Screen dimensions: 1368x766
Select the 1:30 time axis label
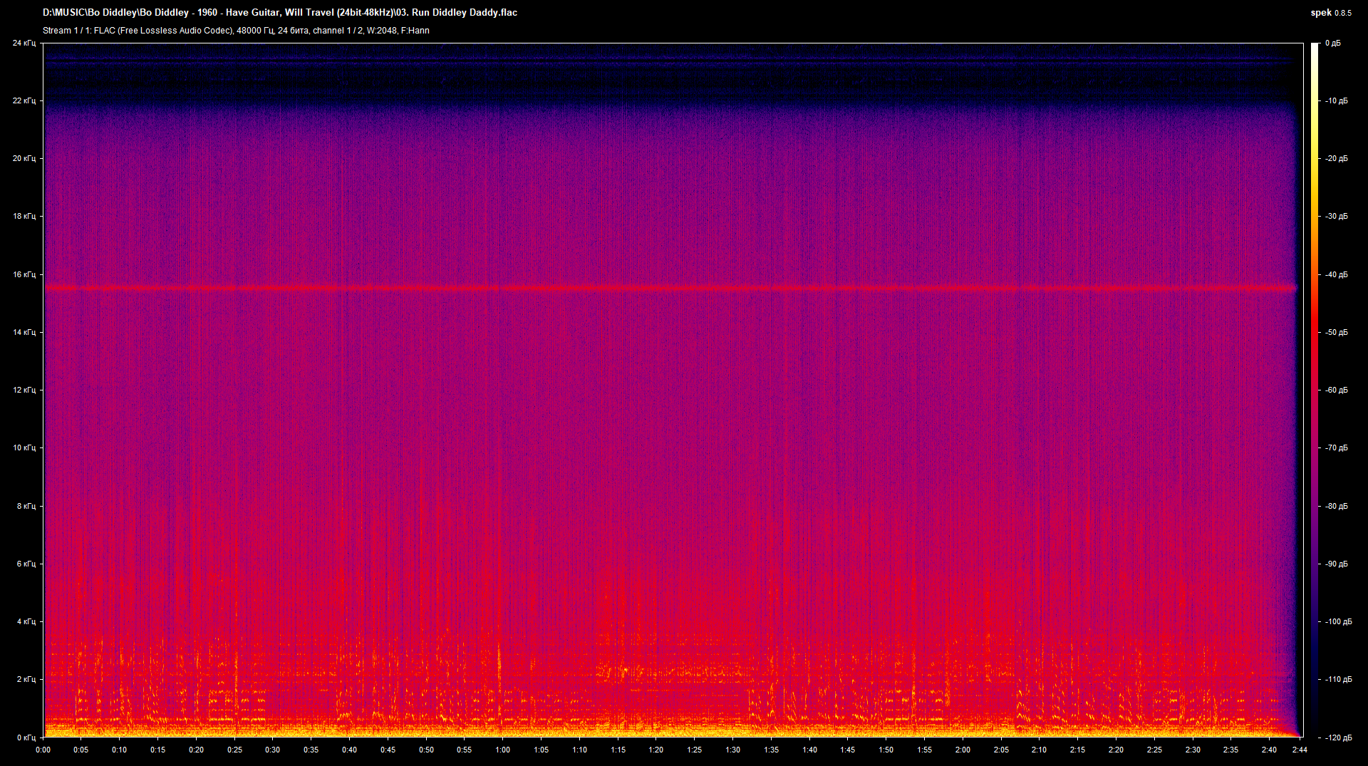(732, 750)
